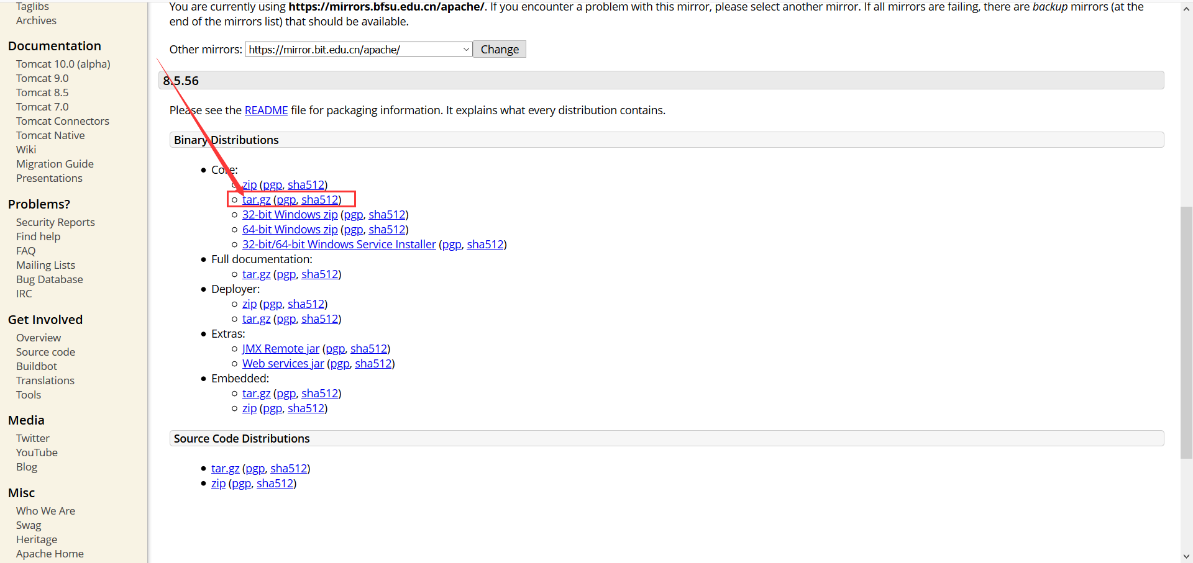Download the JMX Remote jar
This screenshot has height=563, width=1193.
[280, 348]
